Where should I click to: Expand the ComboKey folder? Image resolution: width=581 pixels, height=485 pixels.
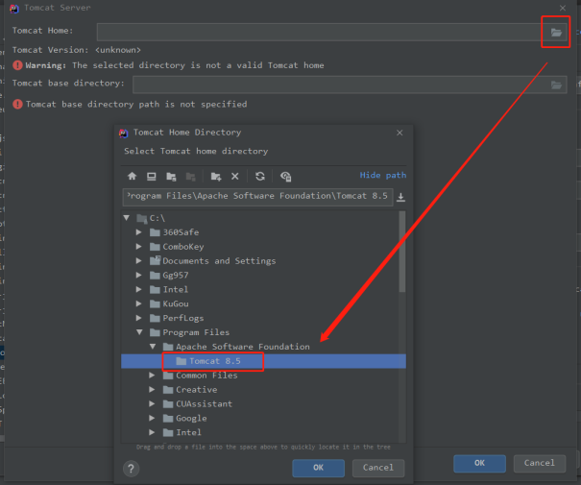point(139,247)
